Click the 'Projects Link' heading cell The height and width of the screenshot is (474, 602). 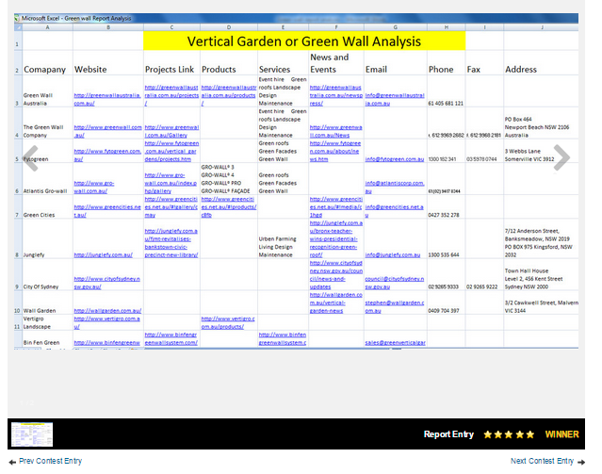(171, 62)
